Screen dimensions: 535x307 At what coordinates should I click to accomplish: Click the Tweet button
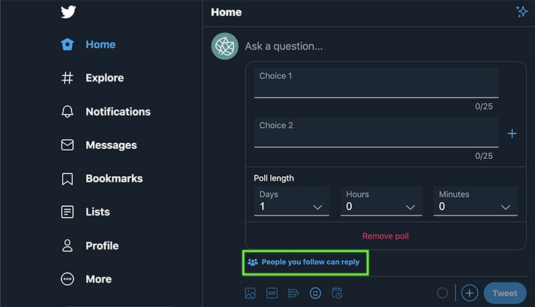click(504, 293)
